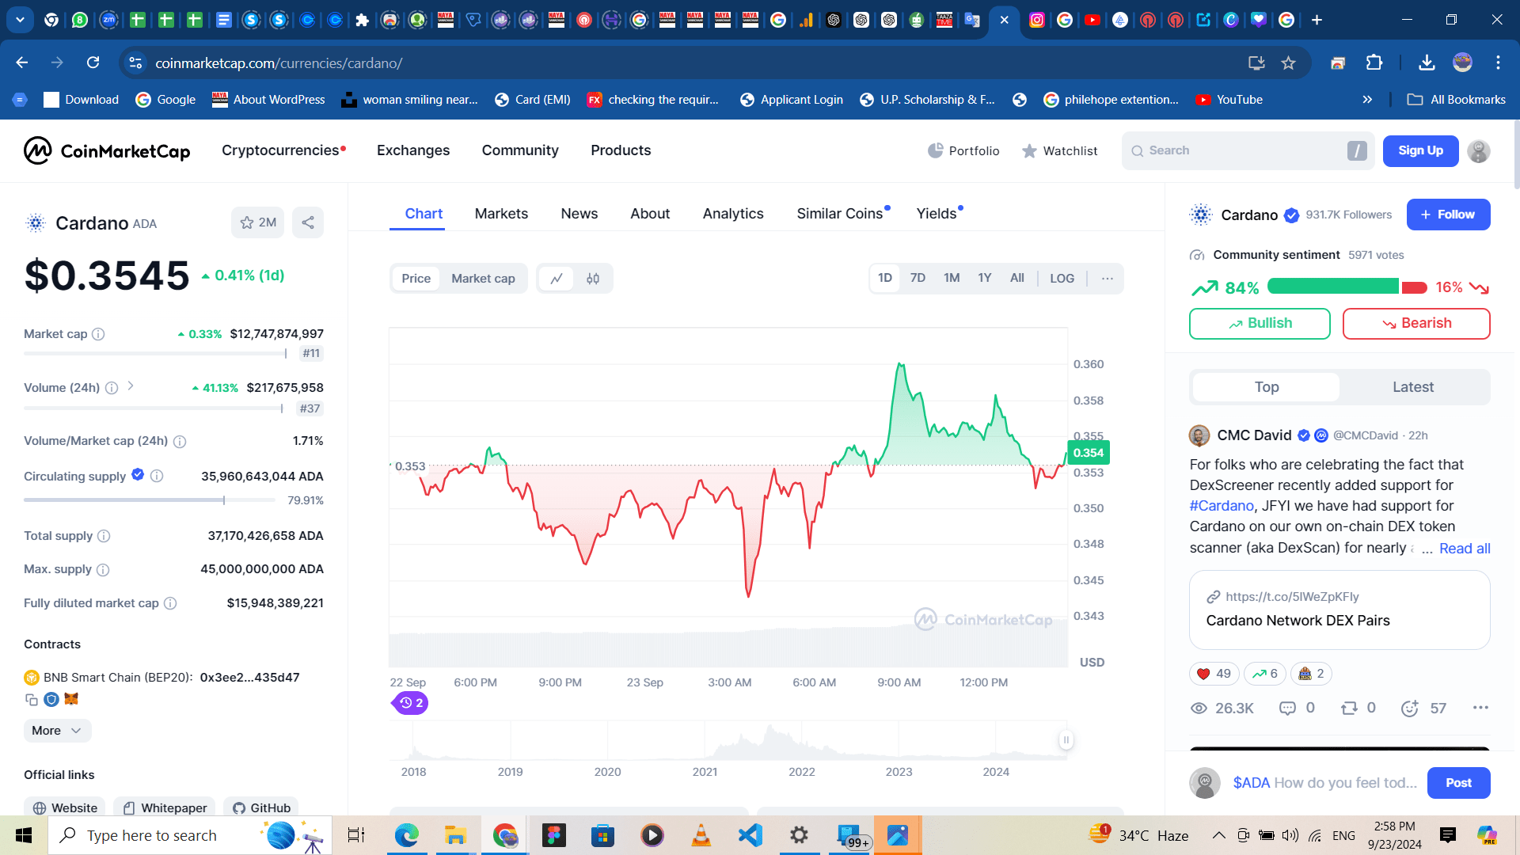This screenshot has height=855, width=1520.
Task: Follow Cardano with Follow button
Action: coord(1448,215)
